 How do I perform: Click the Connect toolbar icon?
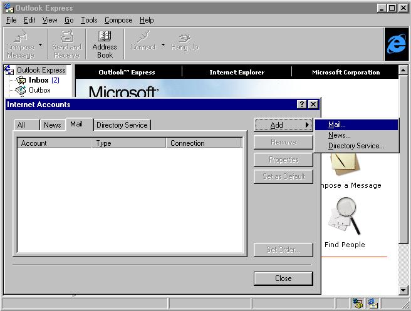[143, 41]
